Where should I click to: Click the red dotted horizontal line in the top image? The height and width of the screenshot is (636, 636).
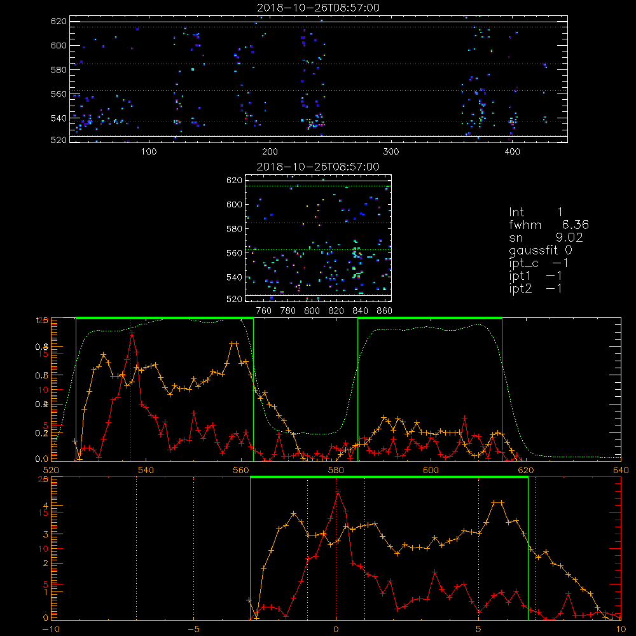pyautogui.click(x=319, y=121)
